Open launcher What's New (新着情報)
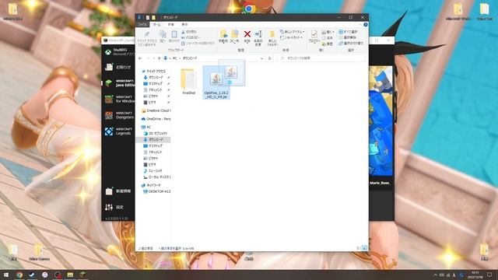The image size is (498, 280). tap(118, 191)
